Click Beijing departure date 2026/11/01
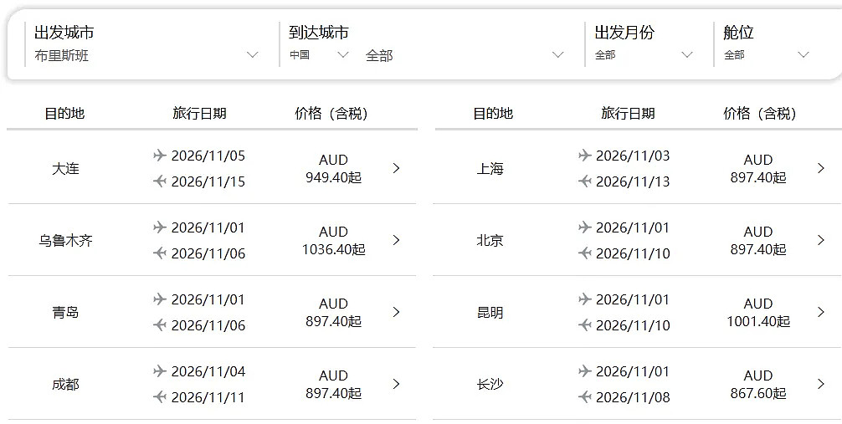842x424 pixels. pyautogui.click(x=633, y=227)
